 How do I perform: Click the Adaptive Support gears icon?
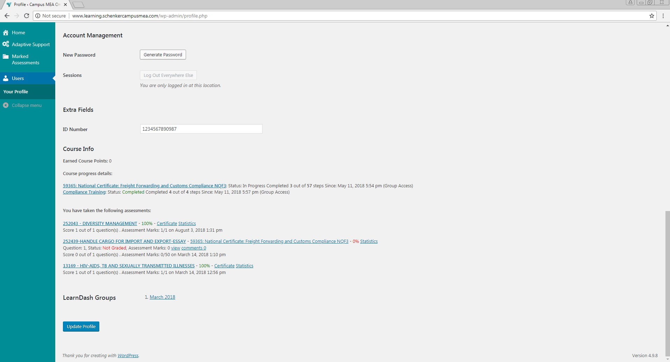tap(6, 44)
